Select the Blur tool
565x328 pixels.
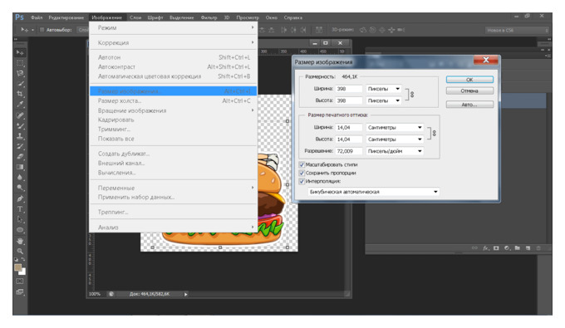click(x=20, y=178)
